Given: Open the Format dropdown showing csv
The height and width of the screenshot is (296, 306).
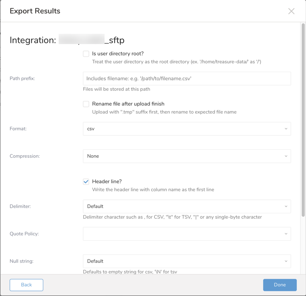Looking at the screenshot, I should pos(187,129).
